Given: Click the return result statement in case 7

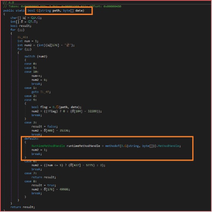Looking at the screenshot, I should (x=44, y=177).
